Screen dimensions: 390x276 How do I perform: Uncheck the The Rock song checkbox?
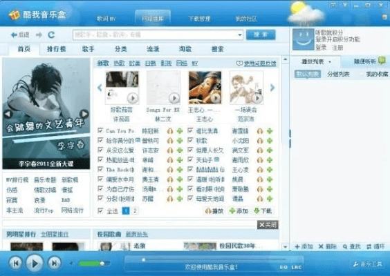point(100,169)
